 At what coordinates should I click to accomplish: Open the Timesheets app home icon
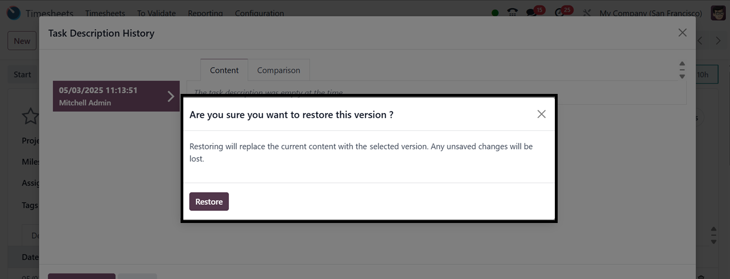[x=13, y=13]
